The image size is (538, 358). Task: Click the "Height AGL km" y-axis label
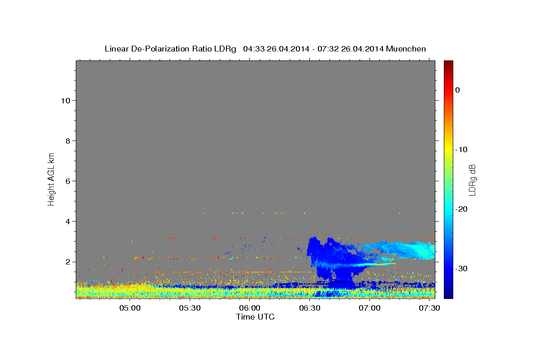pos(52,179)
